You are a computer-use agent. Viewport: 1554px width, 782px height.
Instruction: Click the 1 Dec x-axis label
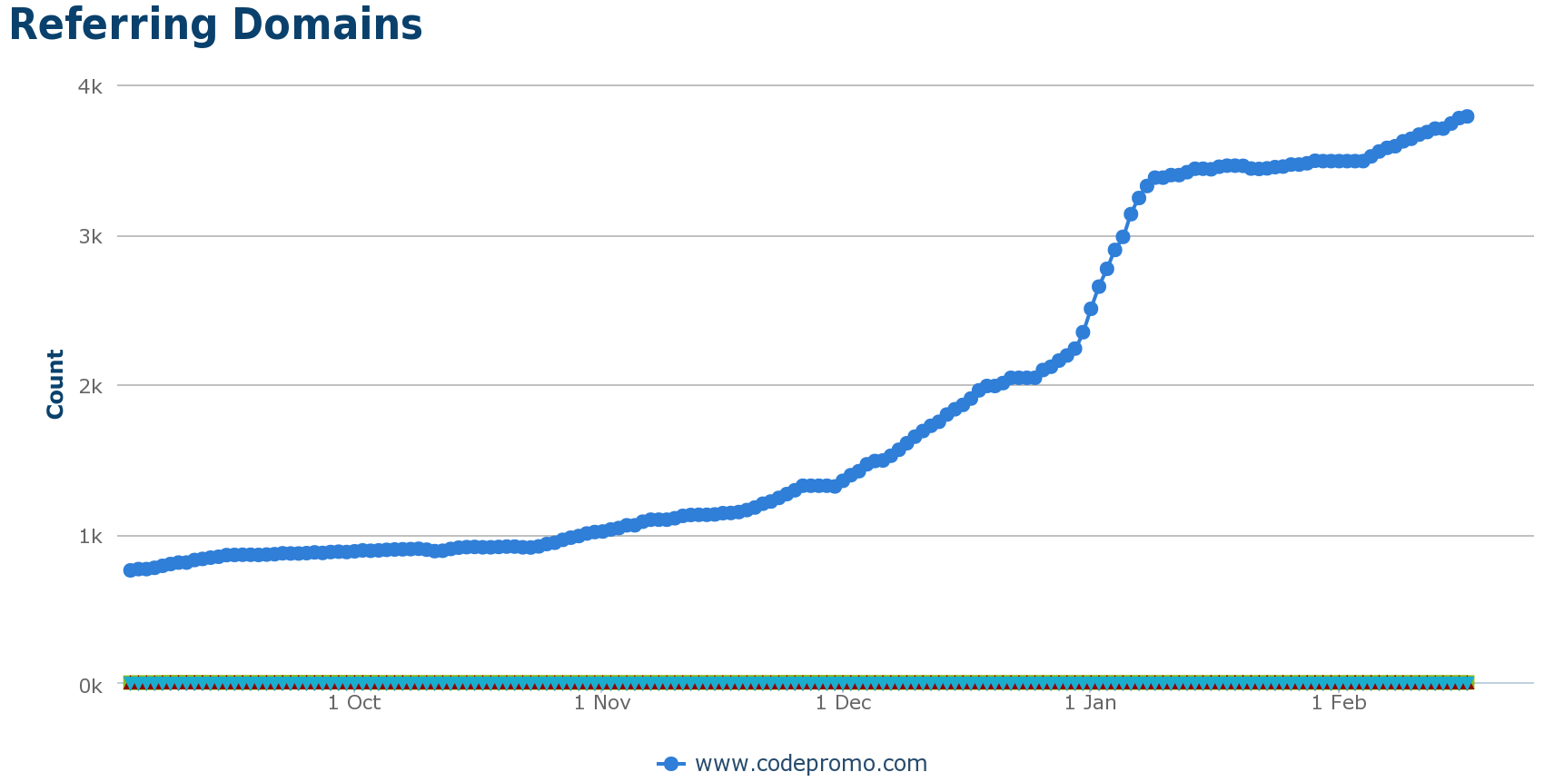(x=843, y=702)
